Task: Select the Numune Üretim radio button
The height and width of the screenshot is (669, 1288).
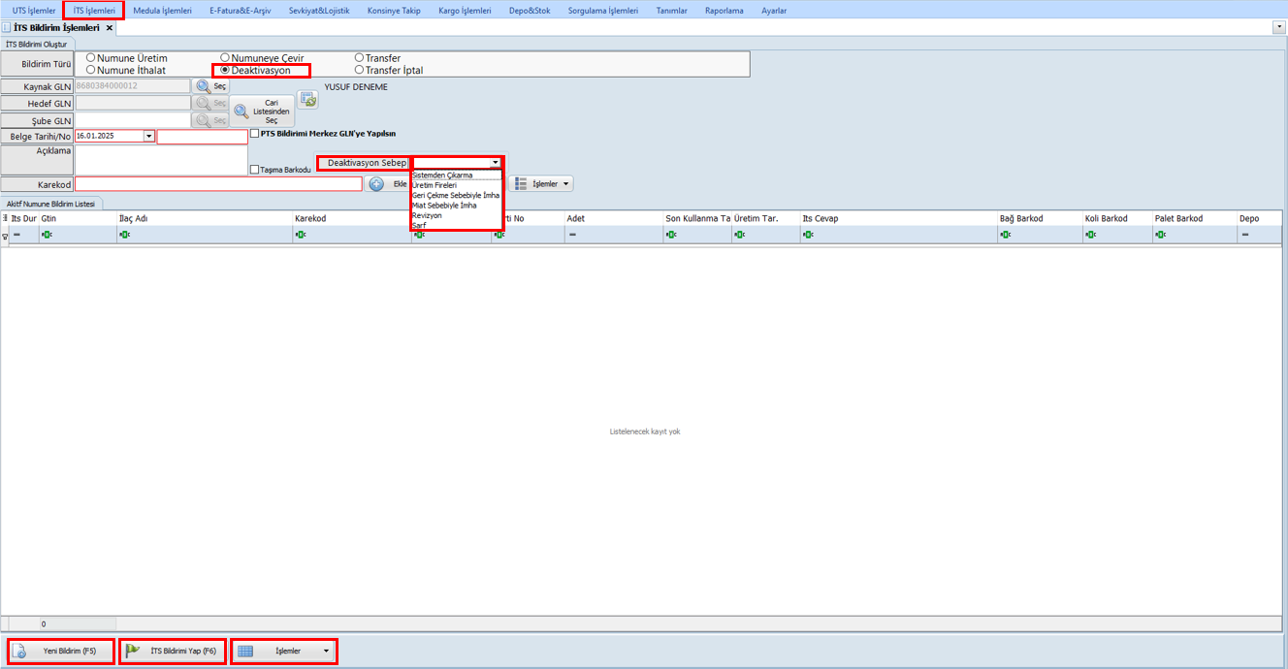Action: [91, 58]
